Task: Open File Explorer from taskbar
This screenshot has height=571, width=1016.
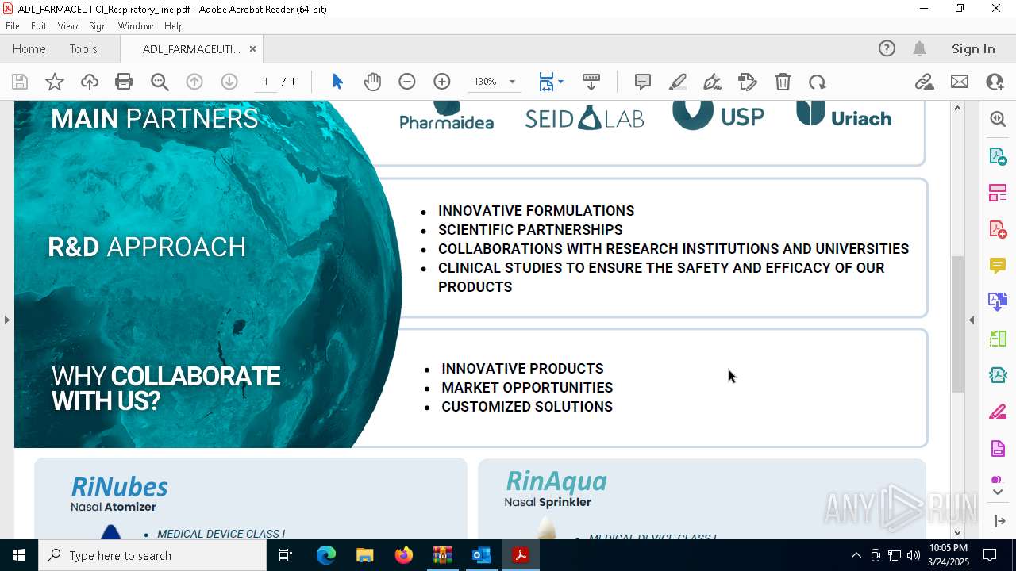Action: (x=364, y=555)
